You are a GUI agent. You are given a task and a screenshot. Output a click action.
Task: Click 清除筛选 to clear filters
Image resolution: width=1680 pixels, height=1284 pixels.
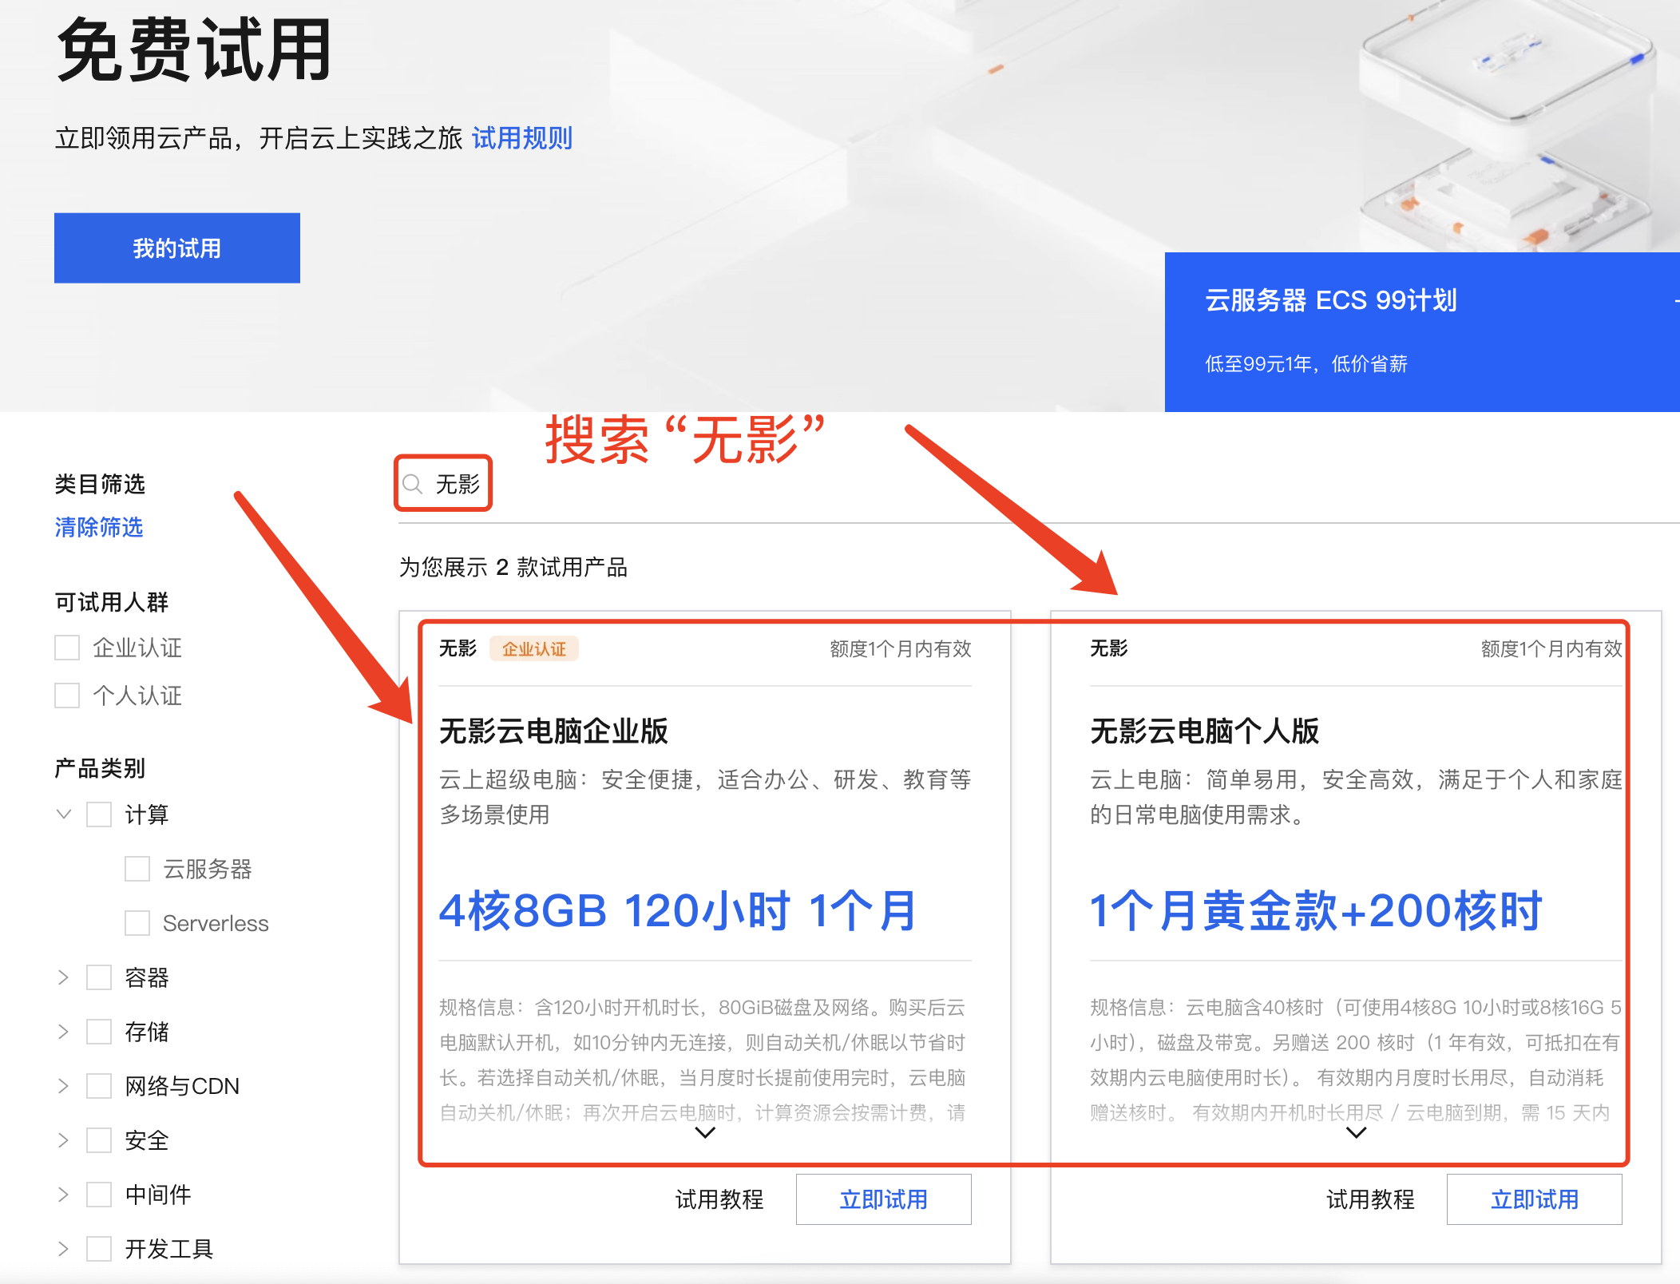99,527
